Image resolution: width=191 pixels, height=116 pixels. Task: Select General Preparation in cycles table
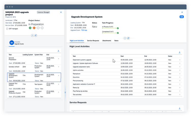pyautogui.click(x=12, y=59)
